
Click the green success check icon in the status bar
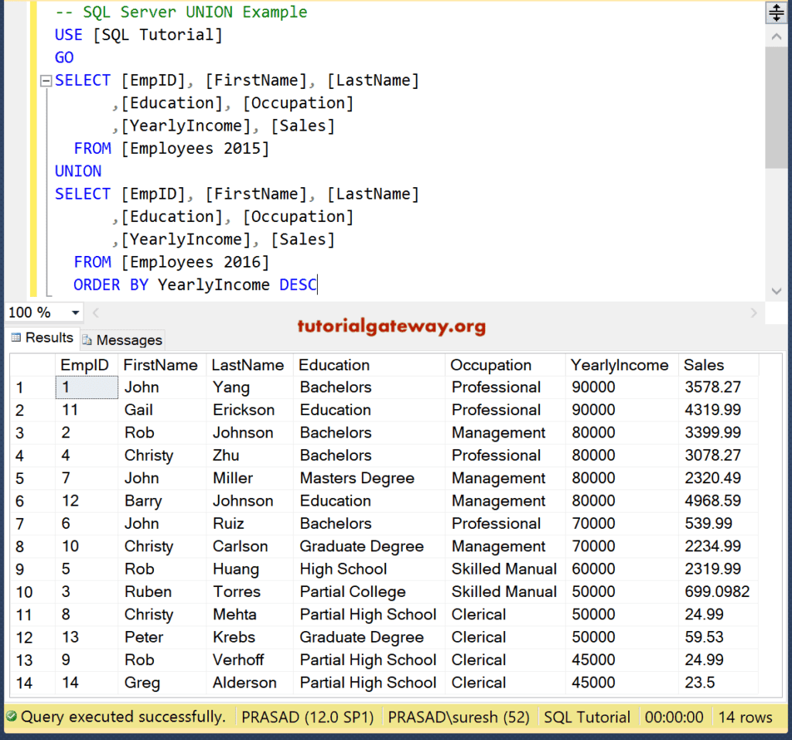12,717
